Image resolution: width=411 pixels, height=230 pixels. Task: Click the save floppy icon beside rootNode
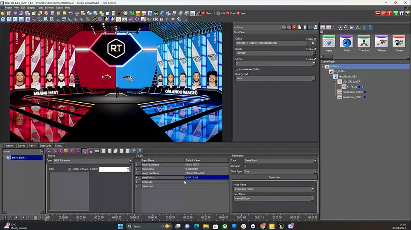[x=316, y=27]
